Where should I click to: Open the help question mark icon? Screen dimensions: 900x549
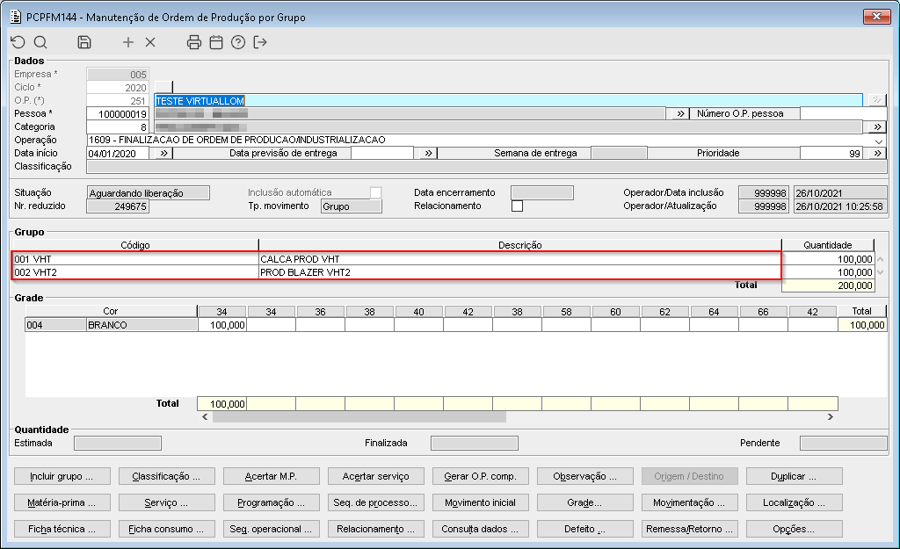click(238, 42)
